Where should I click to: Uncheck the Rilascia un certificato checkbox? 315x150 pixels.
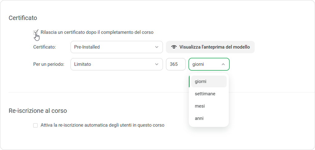coord(35,32)
